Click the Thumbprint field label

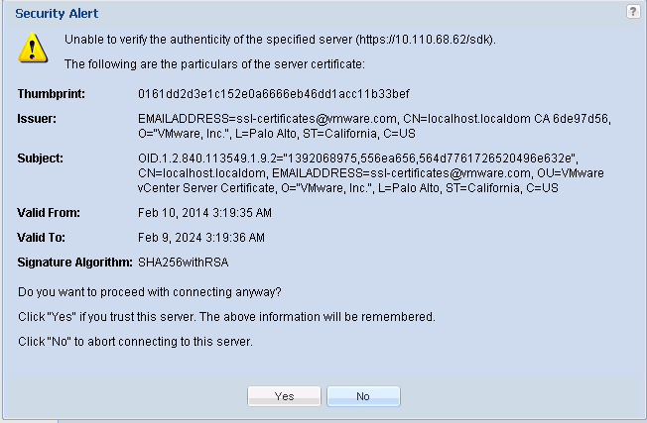tap(52, 94)
